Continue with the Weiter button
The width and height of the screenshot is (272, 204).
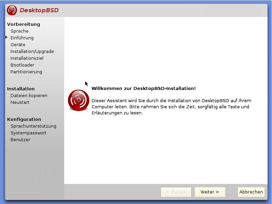(210, 192)
